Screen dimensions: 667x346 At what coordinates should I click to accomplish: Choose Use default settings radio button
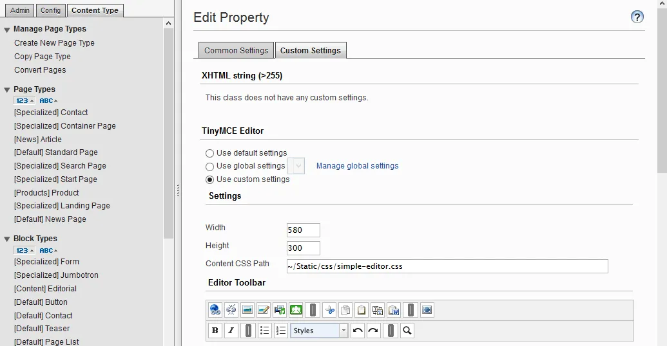[209, 153]
